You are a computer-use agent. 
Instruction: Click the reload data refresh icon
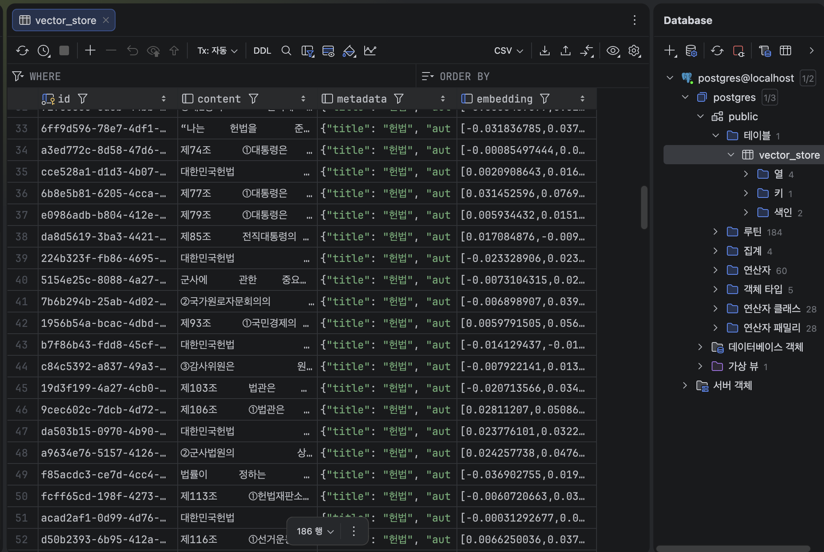pos(22,50)
